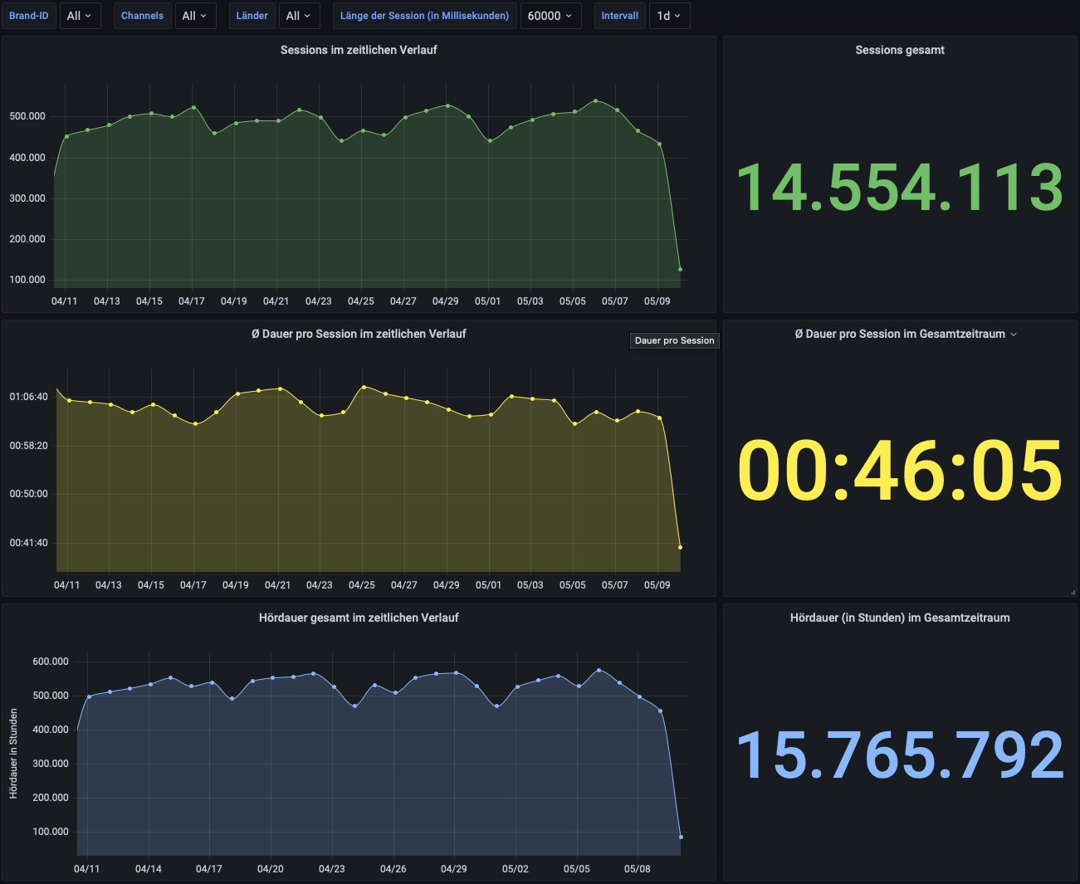Open Sessions gesamt panel title menu
This screenshot has height=884, width=1080.
pos(900,50)
